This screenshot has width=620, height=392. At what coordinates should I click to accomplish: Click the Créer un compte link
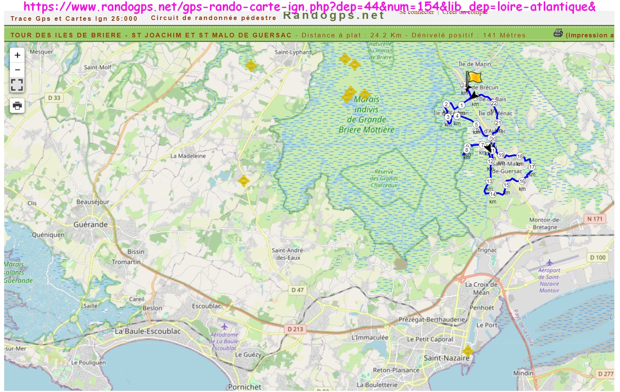pyautogui.click(x=464, y=12)
